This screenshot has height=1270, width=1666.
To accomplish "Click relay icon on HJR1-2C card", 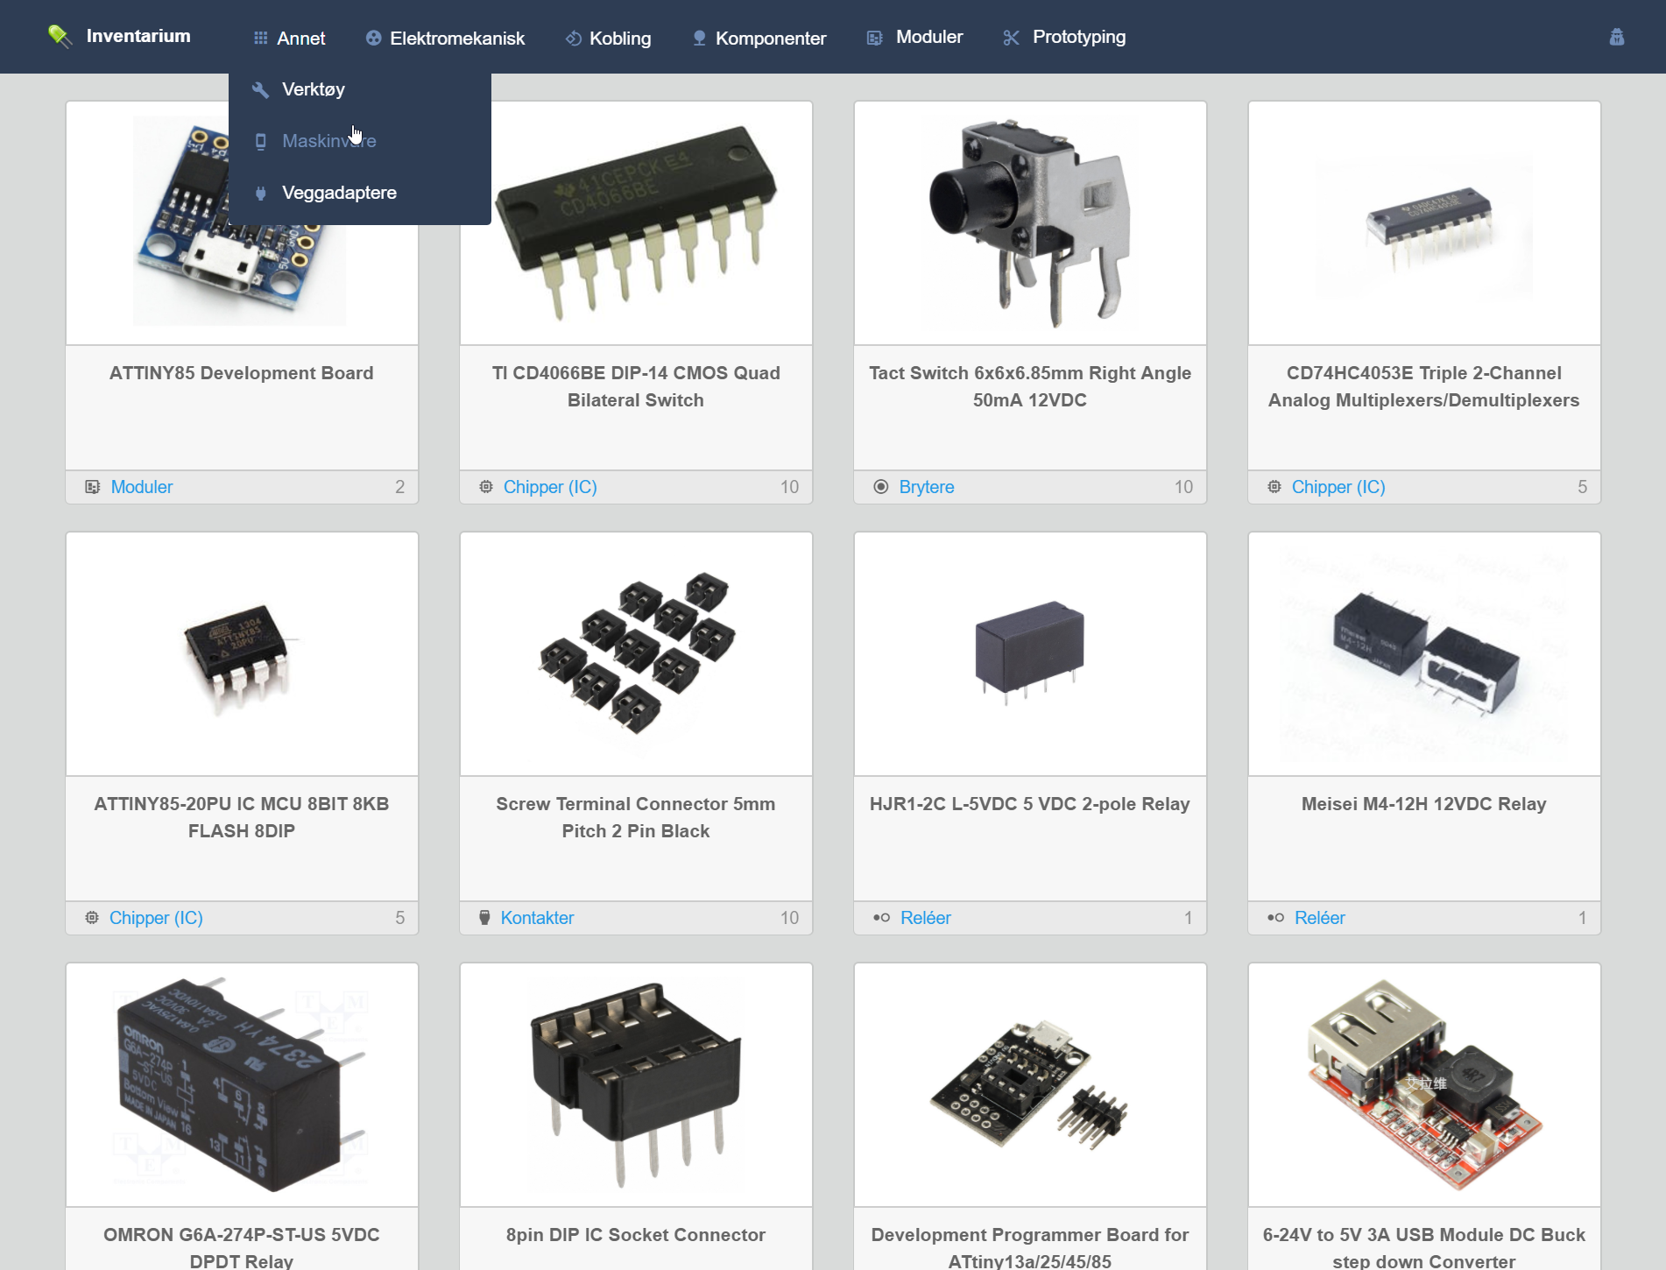I will click(x=881, y=918).
